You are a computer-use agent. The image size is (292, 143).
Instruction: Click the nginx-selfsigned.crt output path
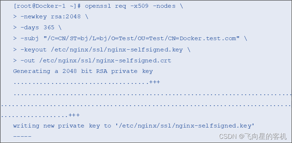coord(106,60)
